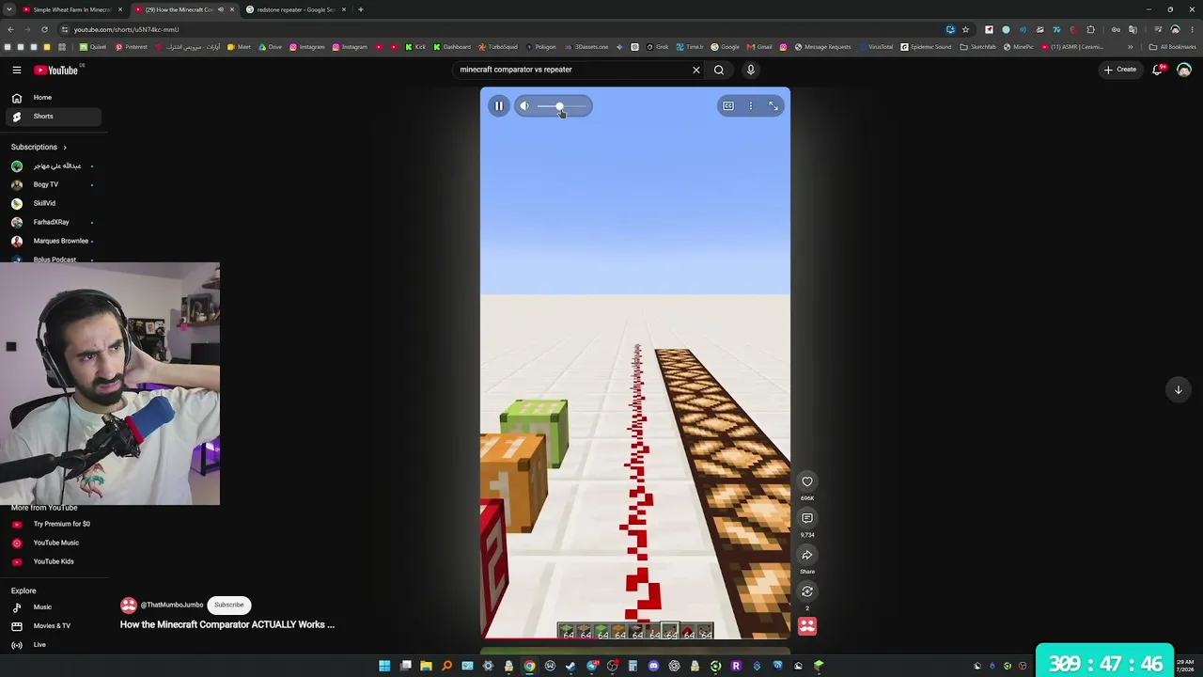Screen dimensions: 1203x677
Task: Enter fullscreen on the Shorts player
Action: (773, 106)
